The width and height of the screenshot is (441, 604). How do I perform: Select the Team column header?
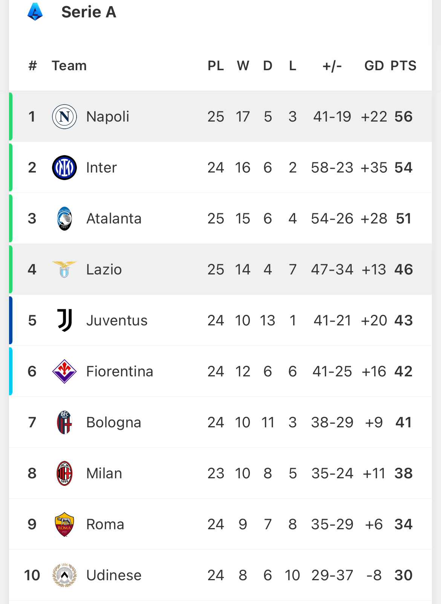69,66
